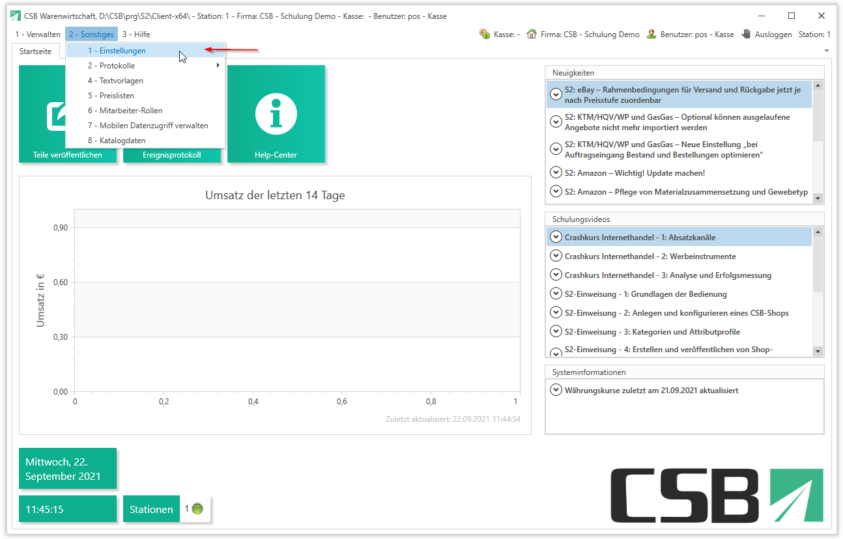The height and width of the screenshot is (539, 843).
Task: Click the Mittwoch, 22. September 2021 date tile
Action: click(x=68, y=469)
